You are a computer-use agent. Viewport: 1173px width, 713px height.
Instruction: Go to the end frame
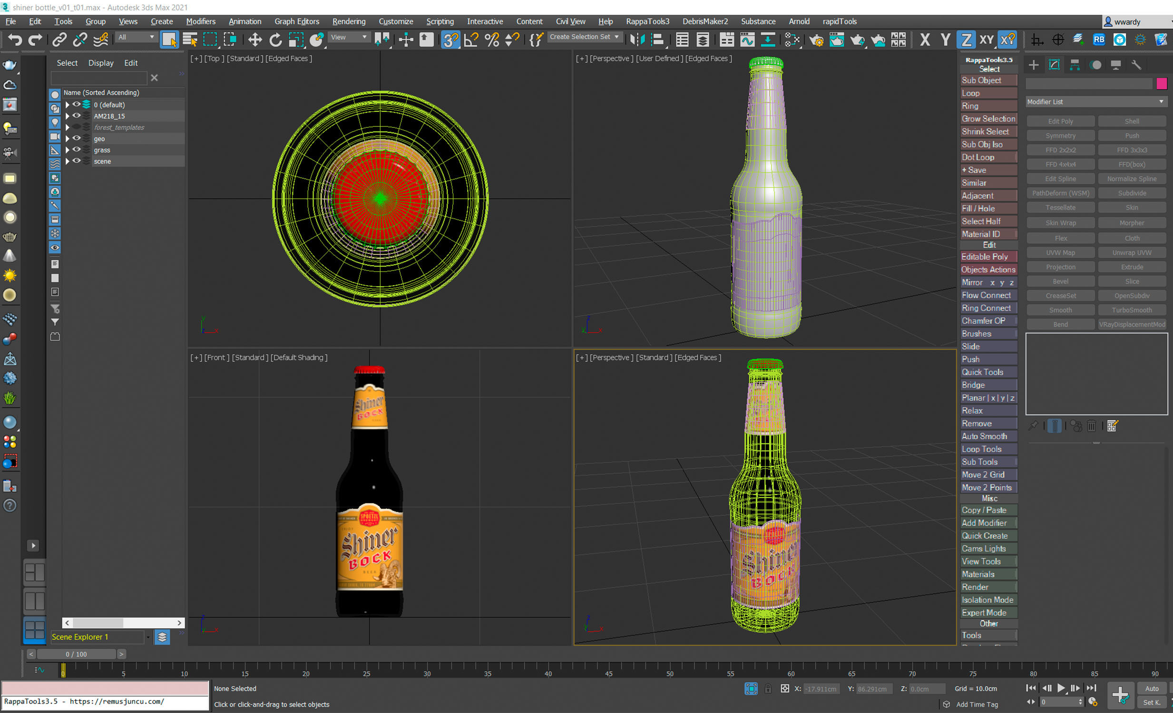(1092, 688)
